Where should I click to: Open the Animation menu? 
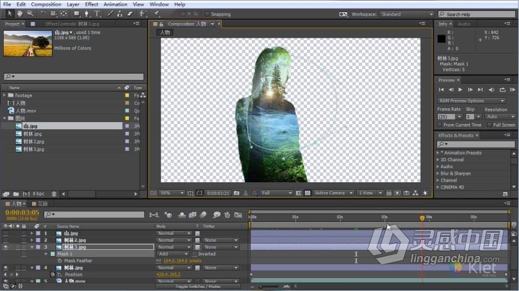click(x=115, y=4)
